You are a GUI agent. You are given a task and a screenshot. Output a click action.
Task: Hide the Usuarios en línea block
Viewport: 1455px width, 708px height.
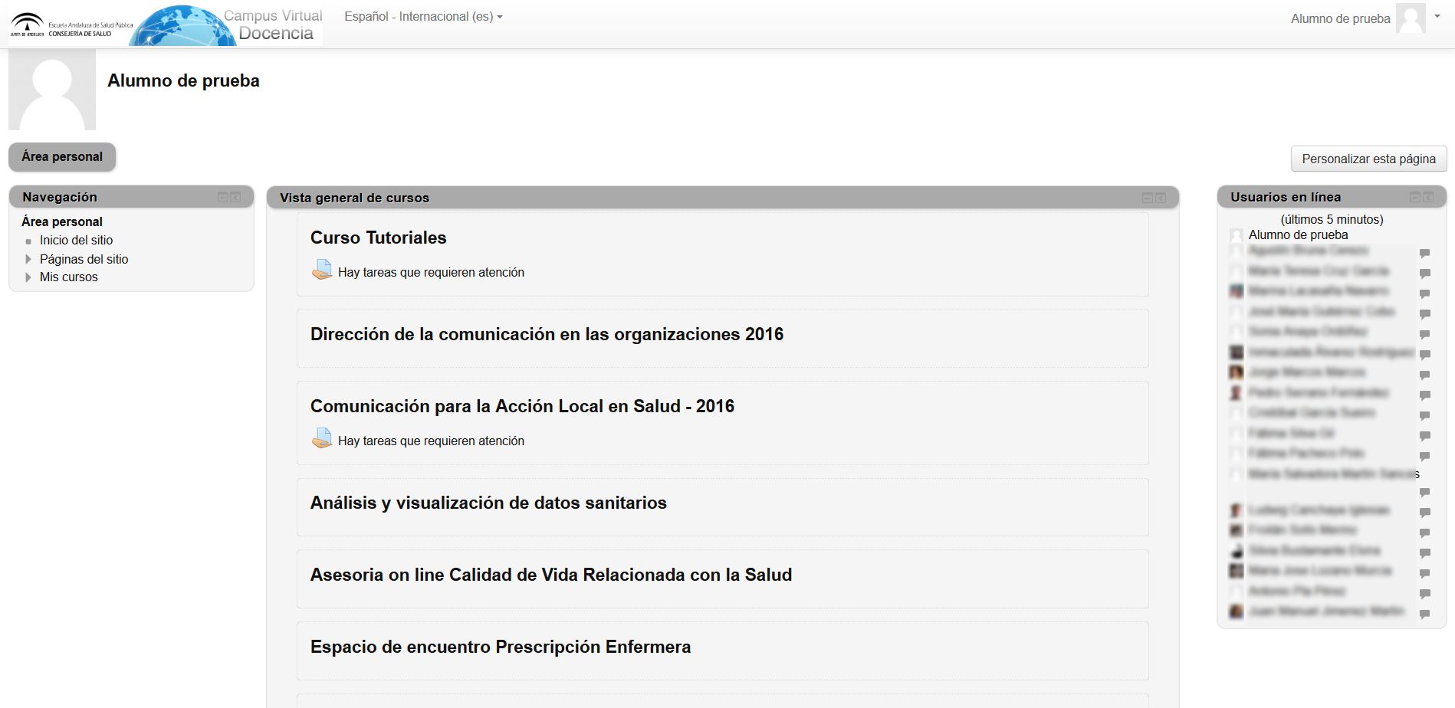[x=1415, y=197]
